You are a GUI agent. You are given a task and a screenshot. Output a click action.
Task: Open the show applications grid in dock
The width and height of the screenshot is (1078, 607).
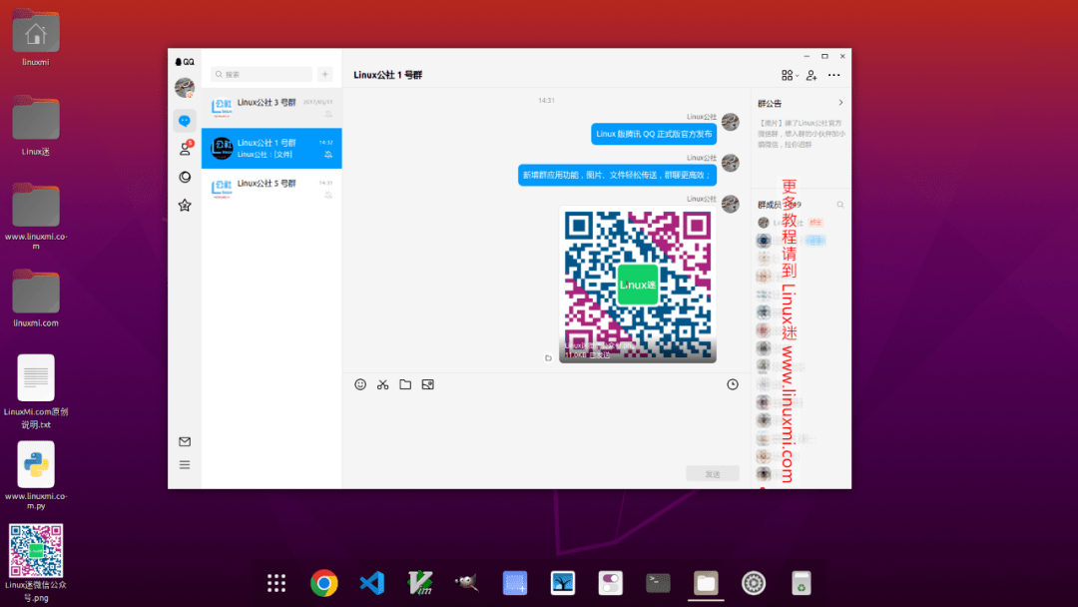(x=276, y=583)
